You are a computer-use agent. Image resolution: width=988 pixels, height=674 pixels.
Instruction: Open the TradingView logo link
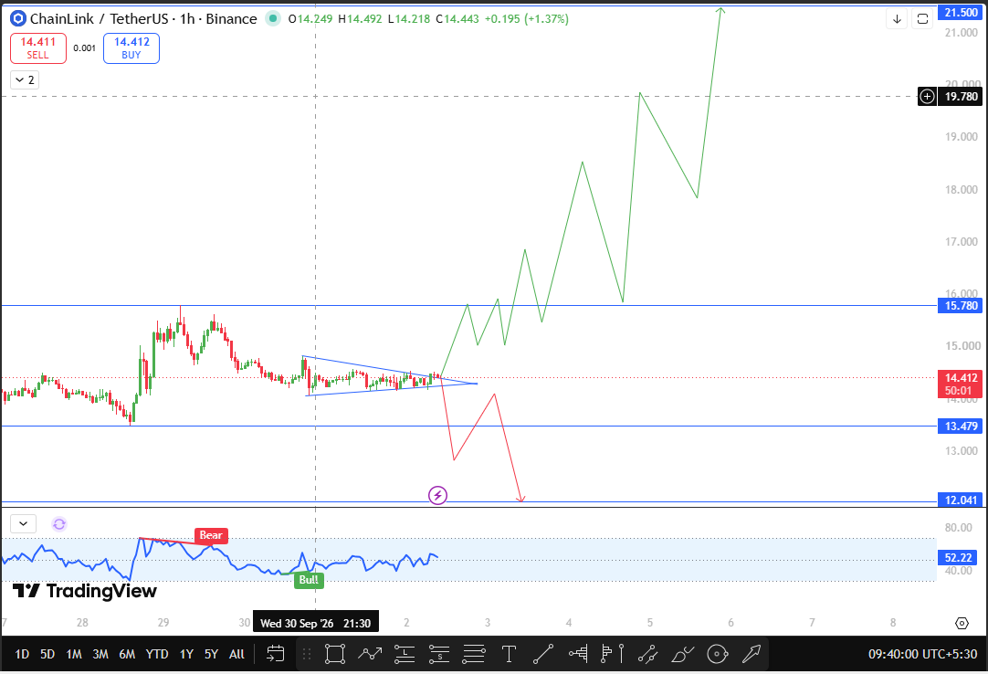[84, 591]
